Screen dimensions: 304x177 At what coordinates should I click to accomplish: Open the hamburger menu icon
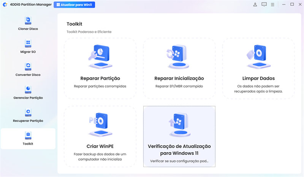coord(272,5)
